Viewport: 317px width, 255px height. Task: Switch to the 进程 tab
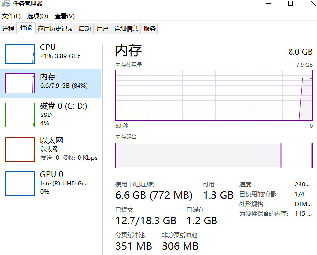click(8, 29)
